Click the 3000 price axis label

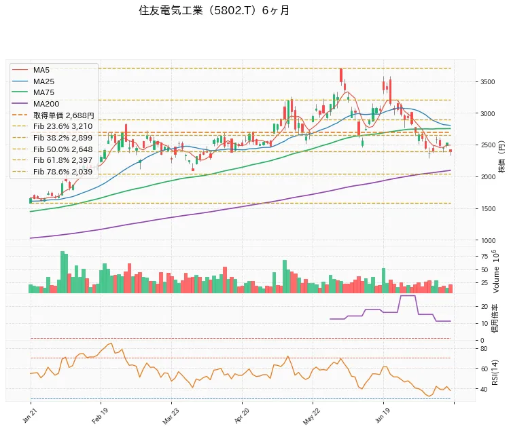point(487,113)
